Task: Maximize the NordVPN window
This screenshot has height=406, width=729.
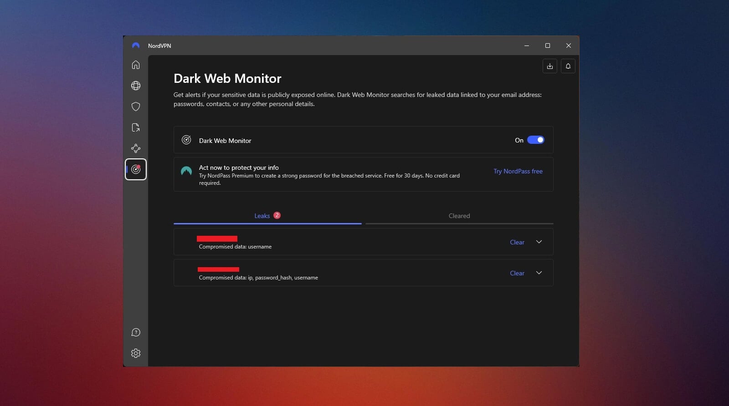Action: click(x=548, y=46)
